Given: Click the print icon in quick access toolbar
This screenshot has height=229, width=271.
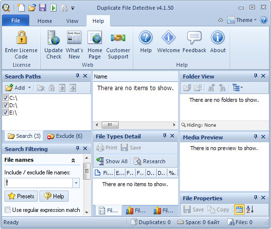Looking at the screenshot, I should [x=64, y=8].
